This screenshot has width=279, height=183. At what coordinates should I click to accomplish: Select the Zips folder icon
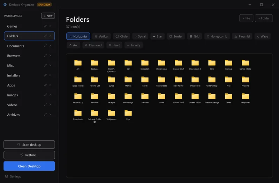click(x=128, y=113)
